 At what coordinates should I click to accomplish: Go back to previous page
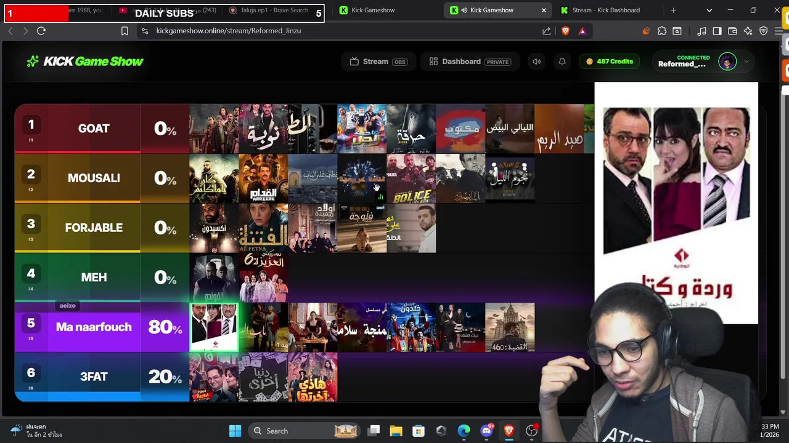(x=10, y=31)
